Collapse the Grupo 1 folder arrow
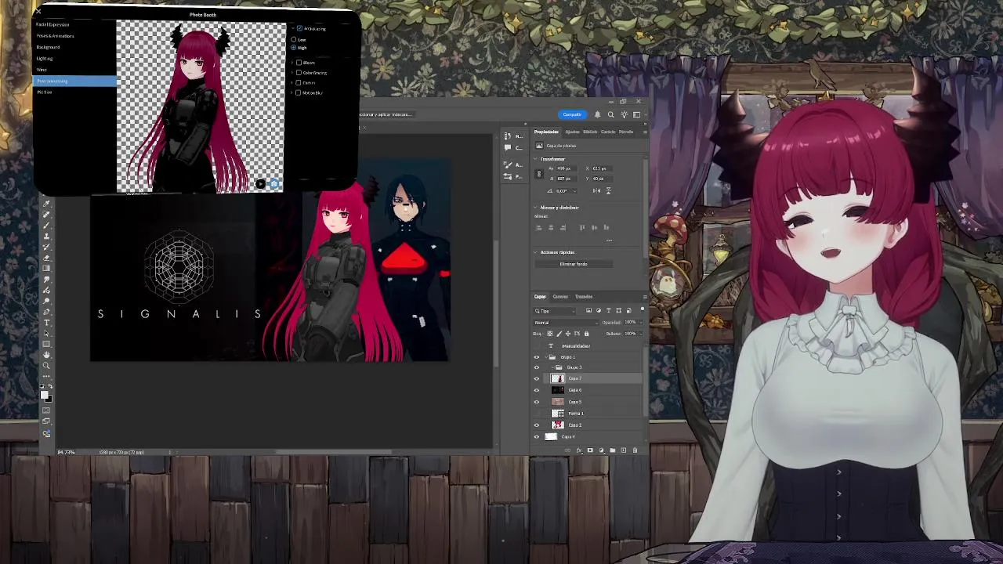This screenshot has width=1003, height=564. click(x=546, y=357)
